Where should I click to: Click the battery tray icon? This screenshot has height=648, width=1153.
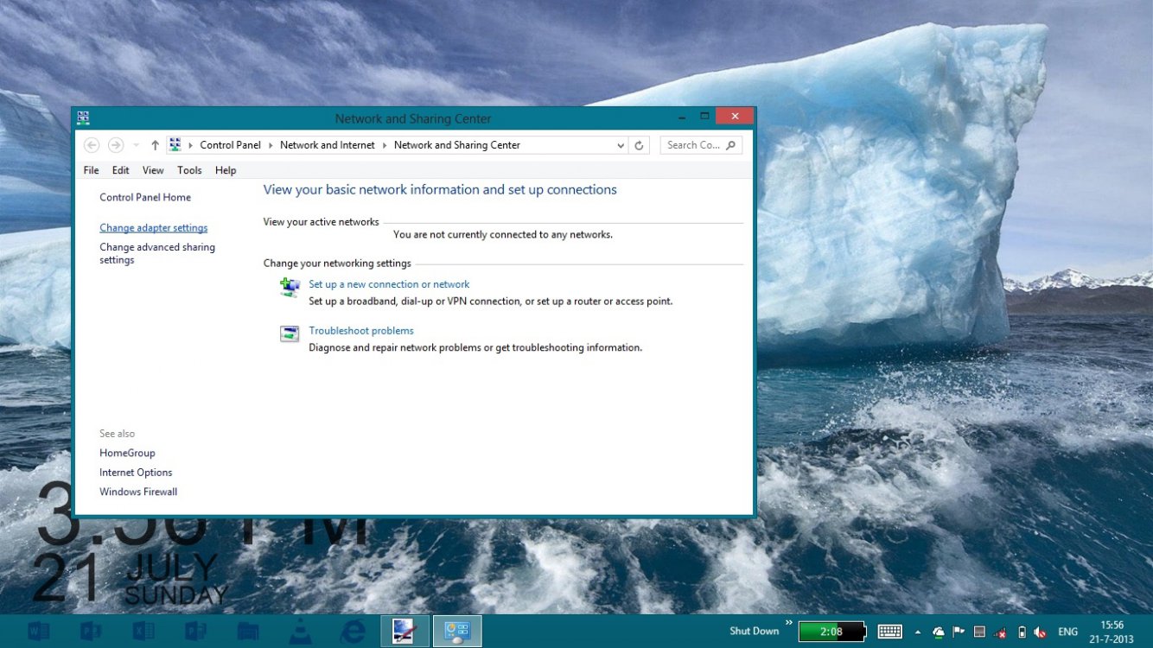point(1022,632)
